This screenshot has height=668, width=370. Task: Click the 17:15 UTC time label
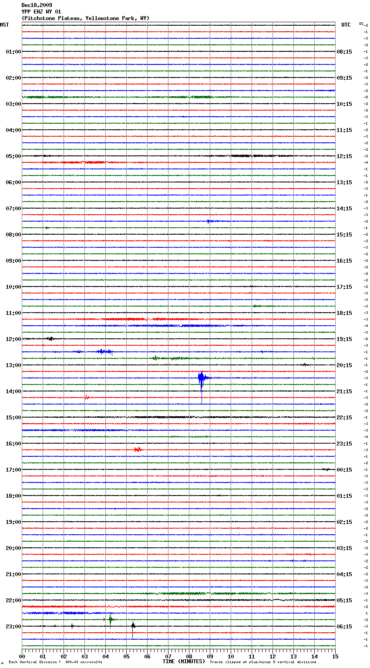344,287
